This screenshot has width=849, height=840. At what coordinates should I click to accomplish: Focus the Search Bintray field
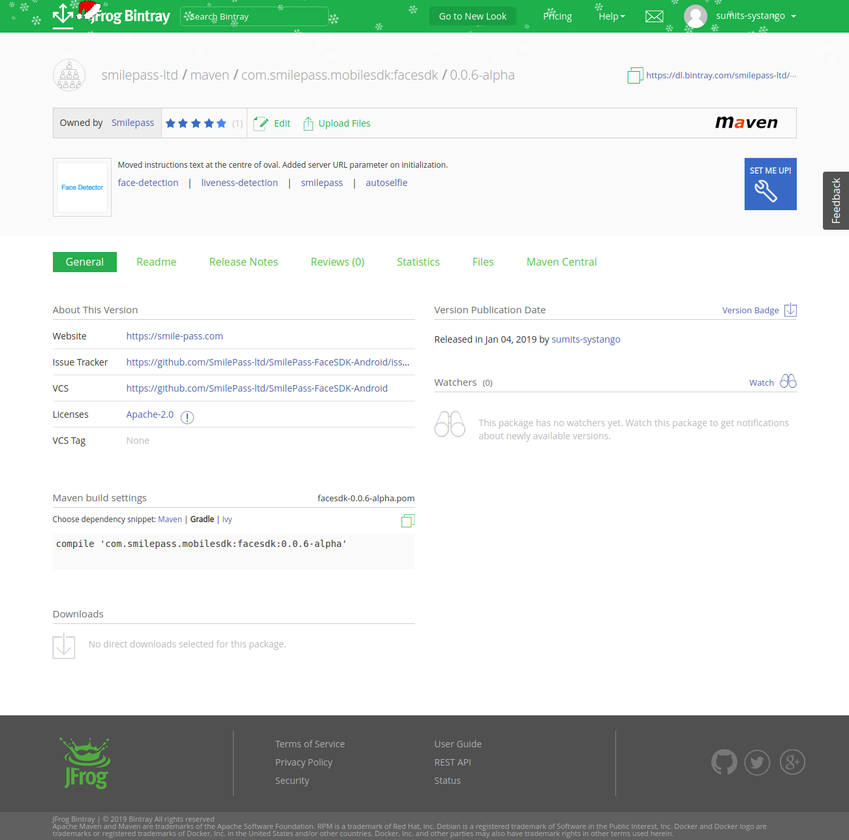[x=255, y=16]
